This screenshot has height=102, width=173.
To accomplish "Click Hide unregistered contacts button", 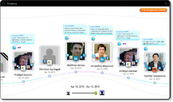I will (x=153, y=10).
